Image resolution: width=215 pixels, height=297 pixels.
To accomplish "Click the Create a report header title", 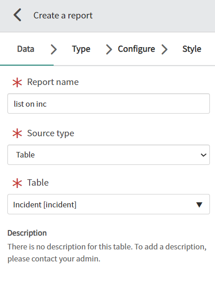I will tap(63, 16).
